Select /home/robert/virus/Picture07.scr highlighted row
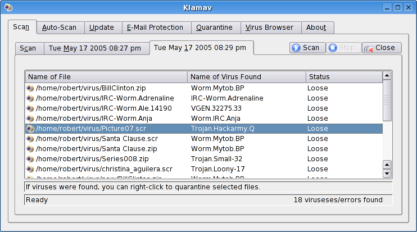This screenshot has width=417, height=232. 204,129
